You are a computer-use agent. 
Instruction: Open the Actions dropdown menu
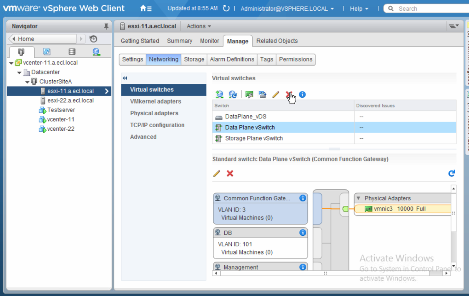199,26
